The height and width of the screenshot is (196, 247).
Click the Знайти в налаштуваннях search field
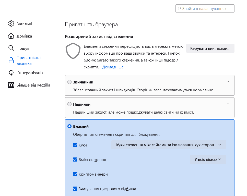pyautogui.click(x=205, y=8)
